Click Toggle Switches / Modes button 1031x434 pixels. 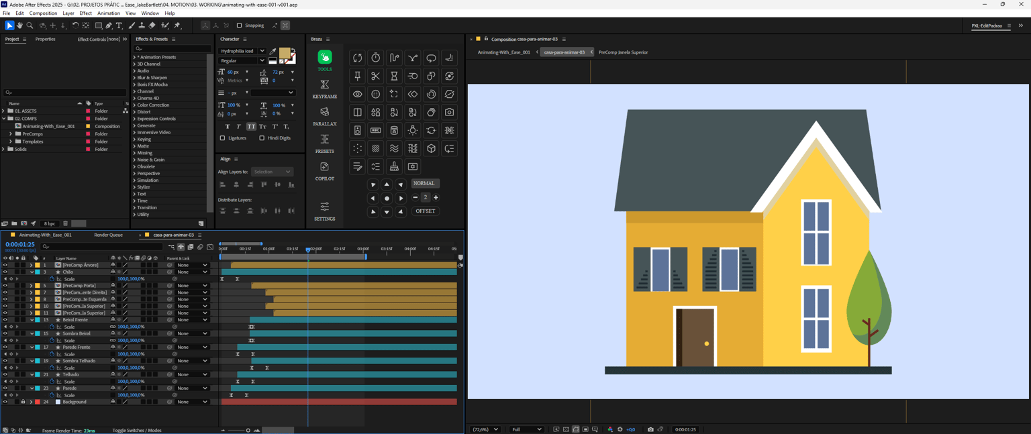tap(137, 430)
